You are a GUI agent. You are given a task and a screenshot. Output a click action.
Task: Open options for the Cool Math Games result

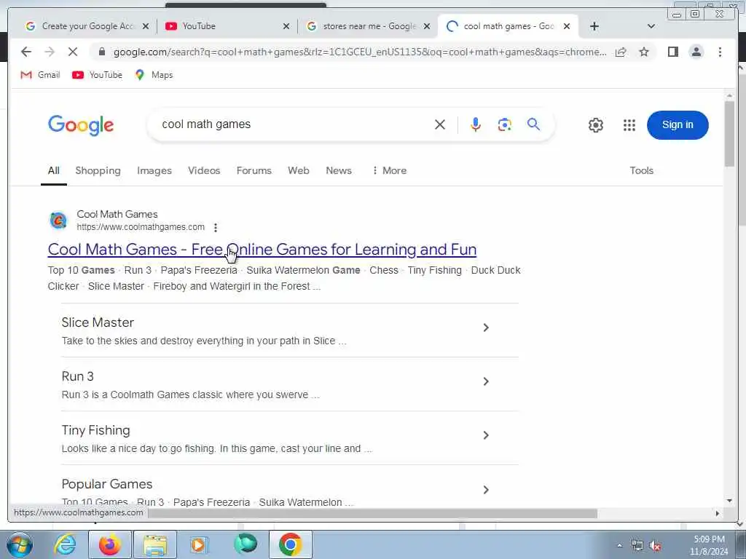[x=216, y=228]
